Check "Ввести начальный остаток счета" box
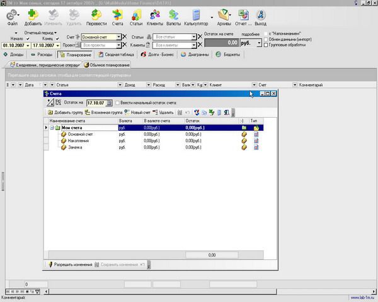 point(118,103)
